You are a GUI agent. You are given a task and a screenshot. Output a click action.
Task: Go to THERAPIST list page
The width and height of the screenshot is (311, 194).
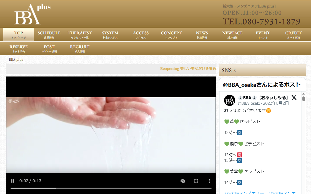tap(79, 35)
